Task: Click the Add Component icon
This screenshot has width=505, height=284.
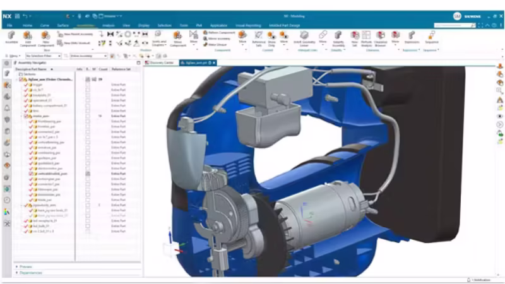Action: pos(27,36)
